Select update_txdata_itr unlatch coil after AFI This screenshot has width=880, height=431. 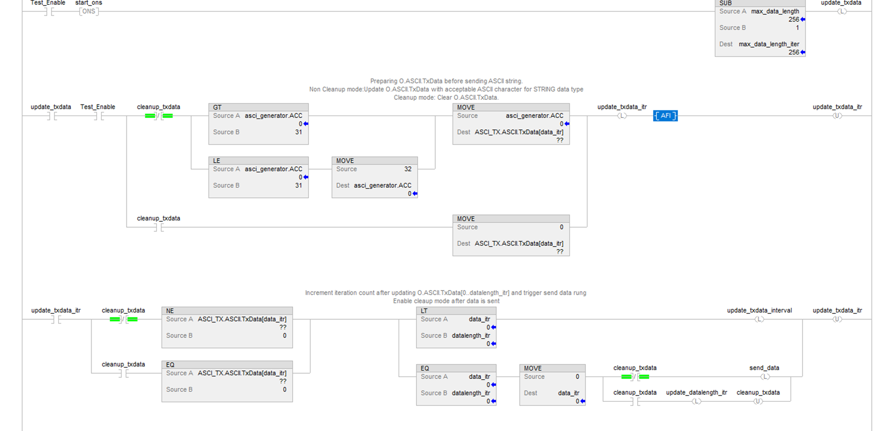click(x=837, y=116)
